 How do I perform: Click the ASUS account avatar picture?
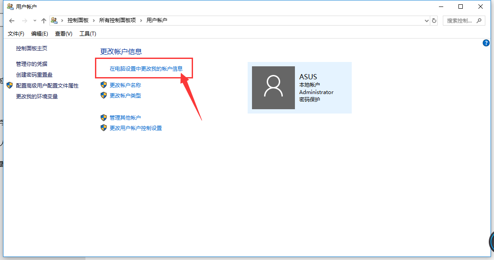coord(274,88)
